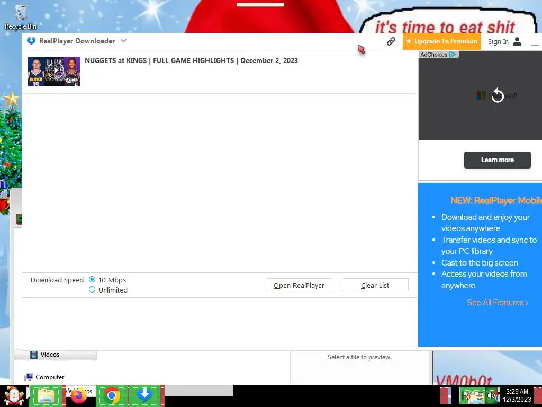Click the user profile silhouette icon
This screenshot has height=407, width=542.
coord(517,41)
